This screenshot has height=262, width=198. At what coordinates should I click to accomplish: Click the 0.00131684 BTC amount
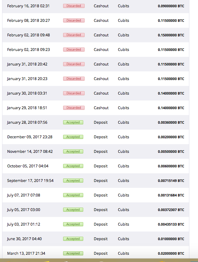coord(171,195)
